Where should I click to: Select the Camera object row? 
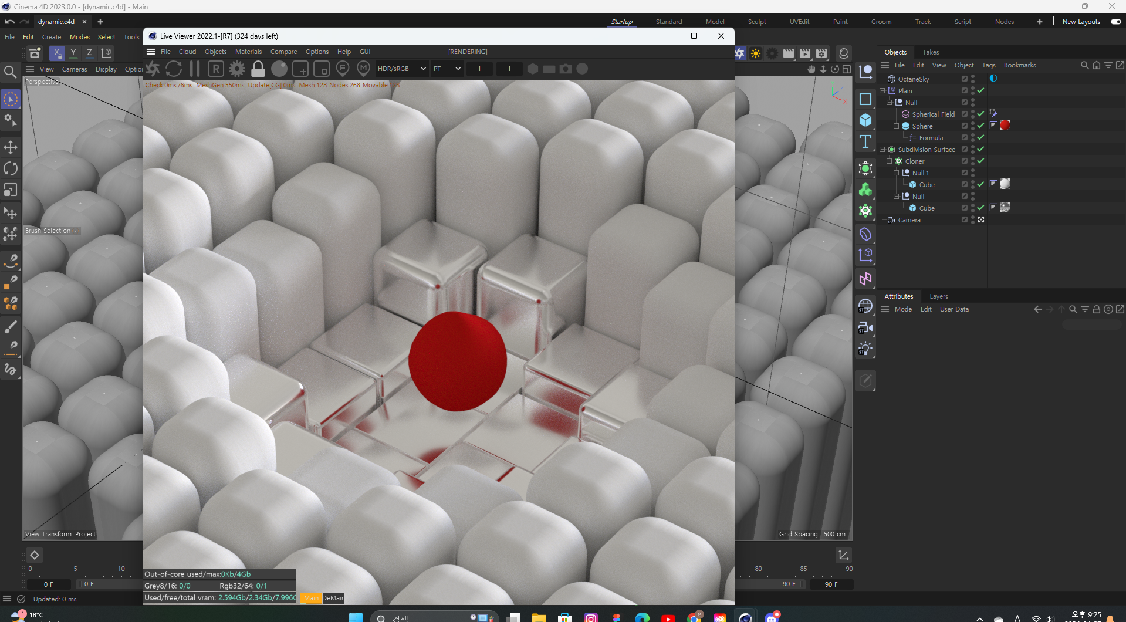click(909, 220)
